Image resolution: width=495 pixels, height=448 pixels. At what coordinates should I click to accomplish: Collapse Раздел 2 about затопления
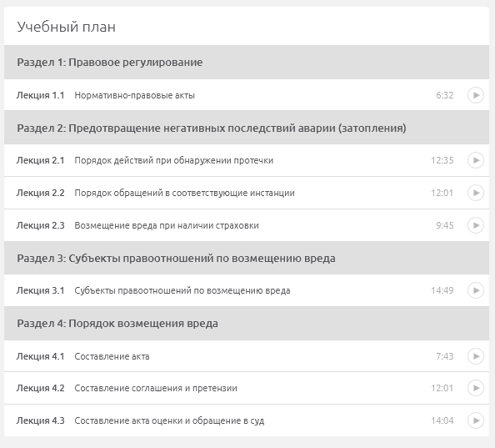pyautogui.click(x=247, y=128)
